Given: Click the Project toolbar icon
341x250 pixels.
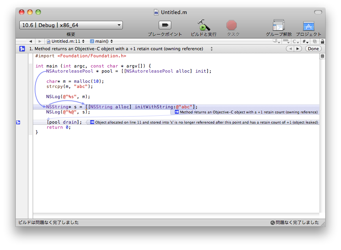Looking at the screenshot, I should point(309,26).
